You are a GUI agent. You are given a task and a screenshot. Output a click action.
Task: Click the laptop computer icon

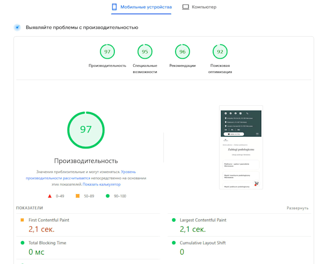tap(185, 7)
